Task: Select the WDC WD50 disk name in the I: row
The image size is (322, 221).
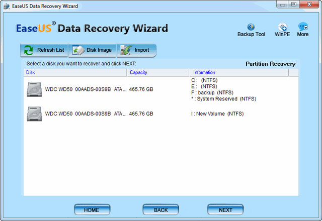Action: point(86,114)
